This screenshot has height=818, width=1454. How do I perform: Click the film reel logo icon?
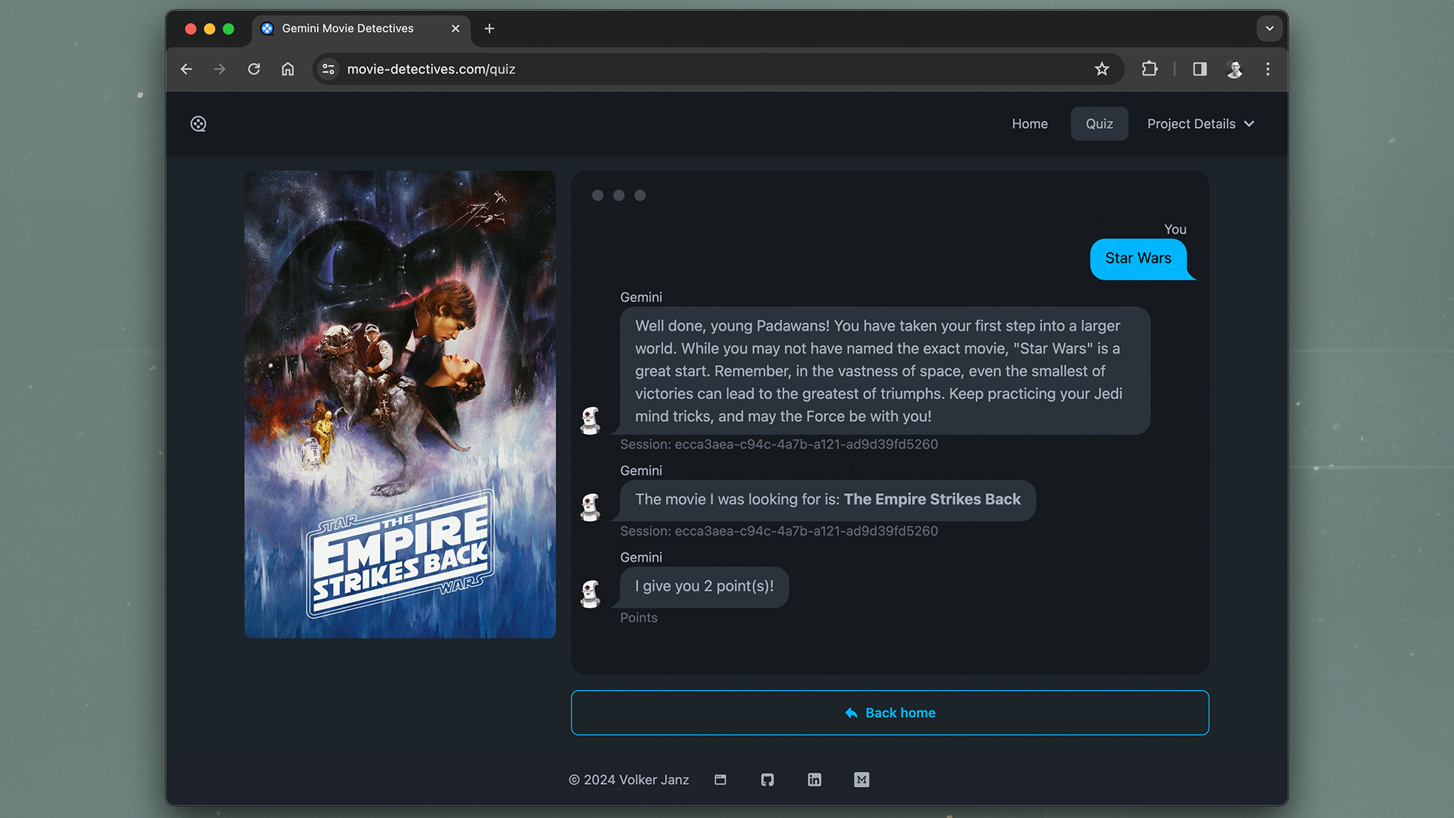pyautogui.click(x=198, y=124)
